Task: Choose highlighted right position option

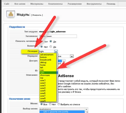Action: [48, 73]
